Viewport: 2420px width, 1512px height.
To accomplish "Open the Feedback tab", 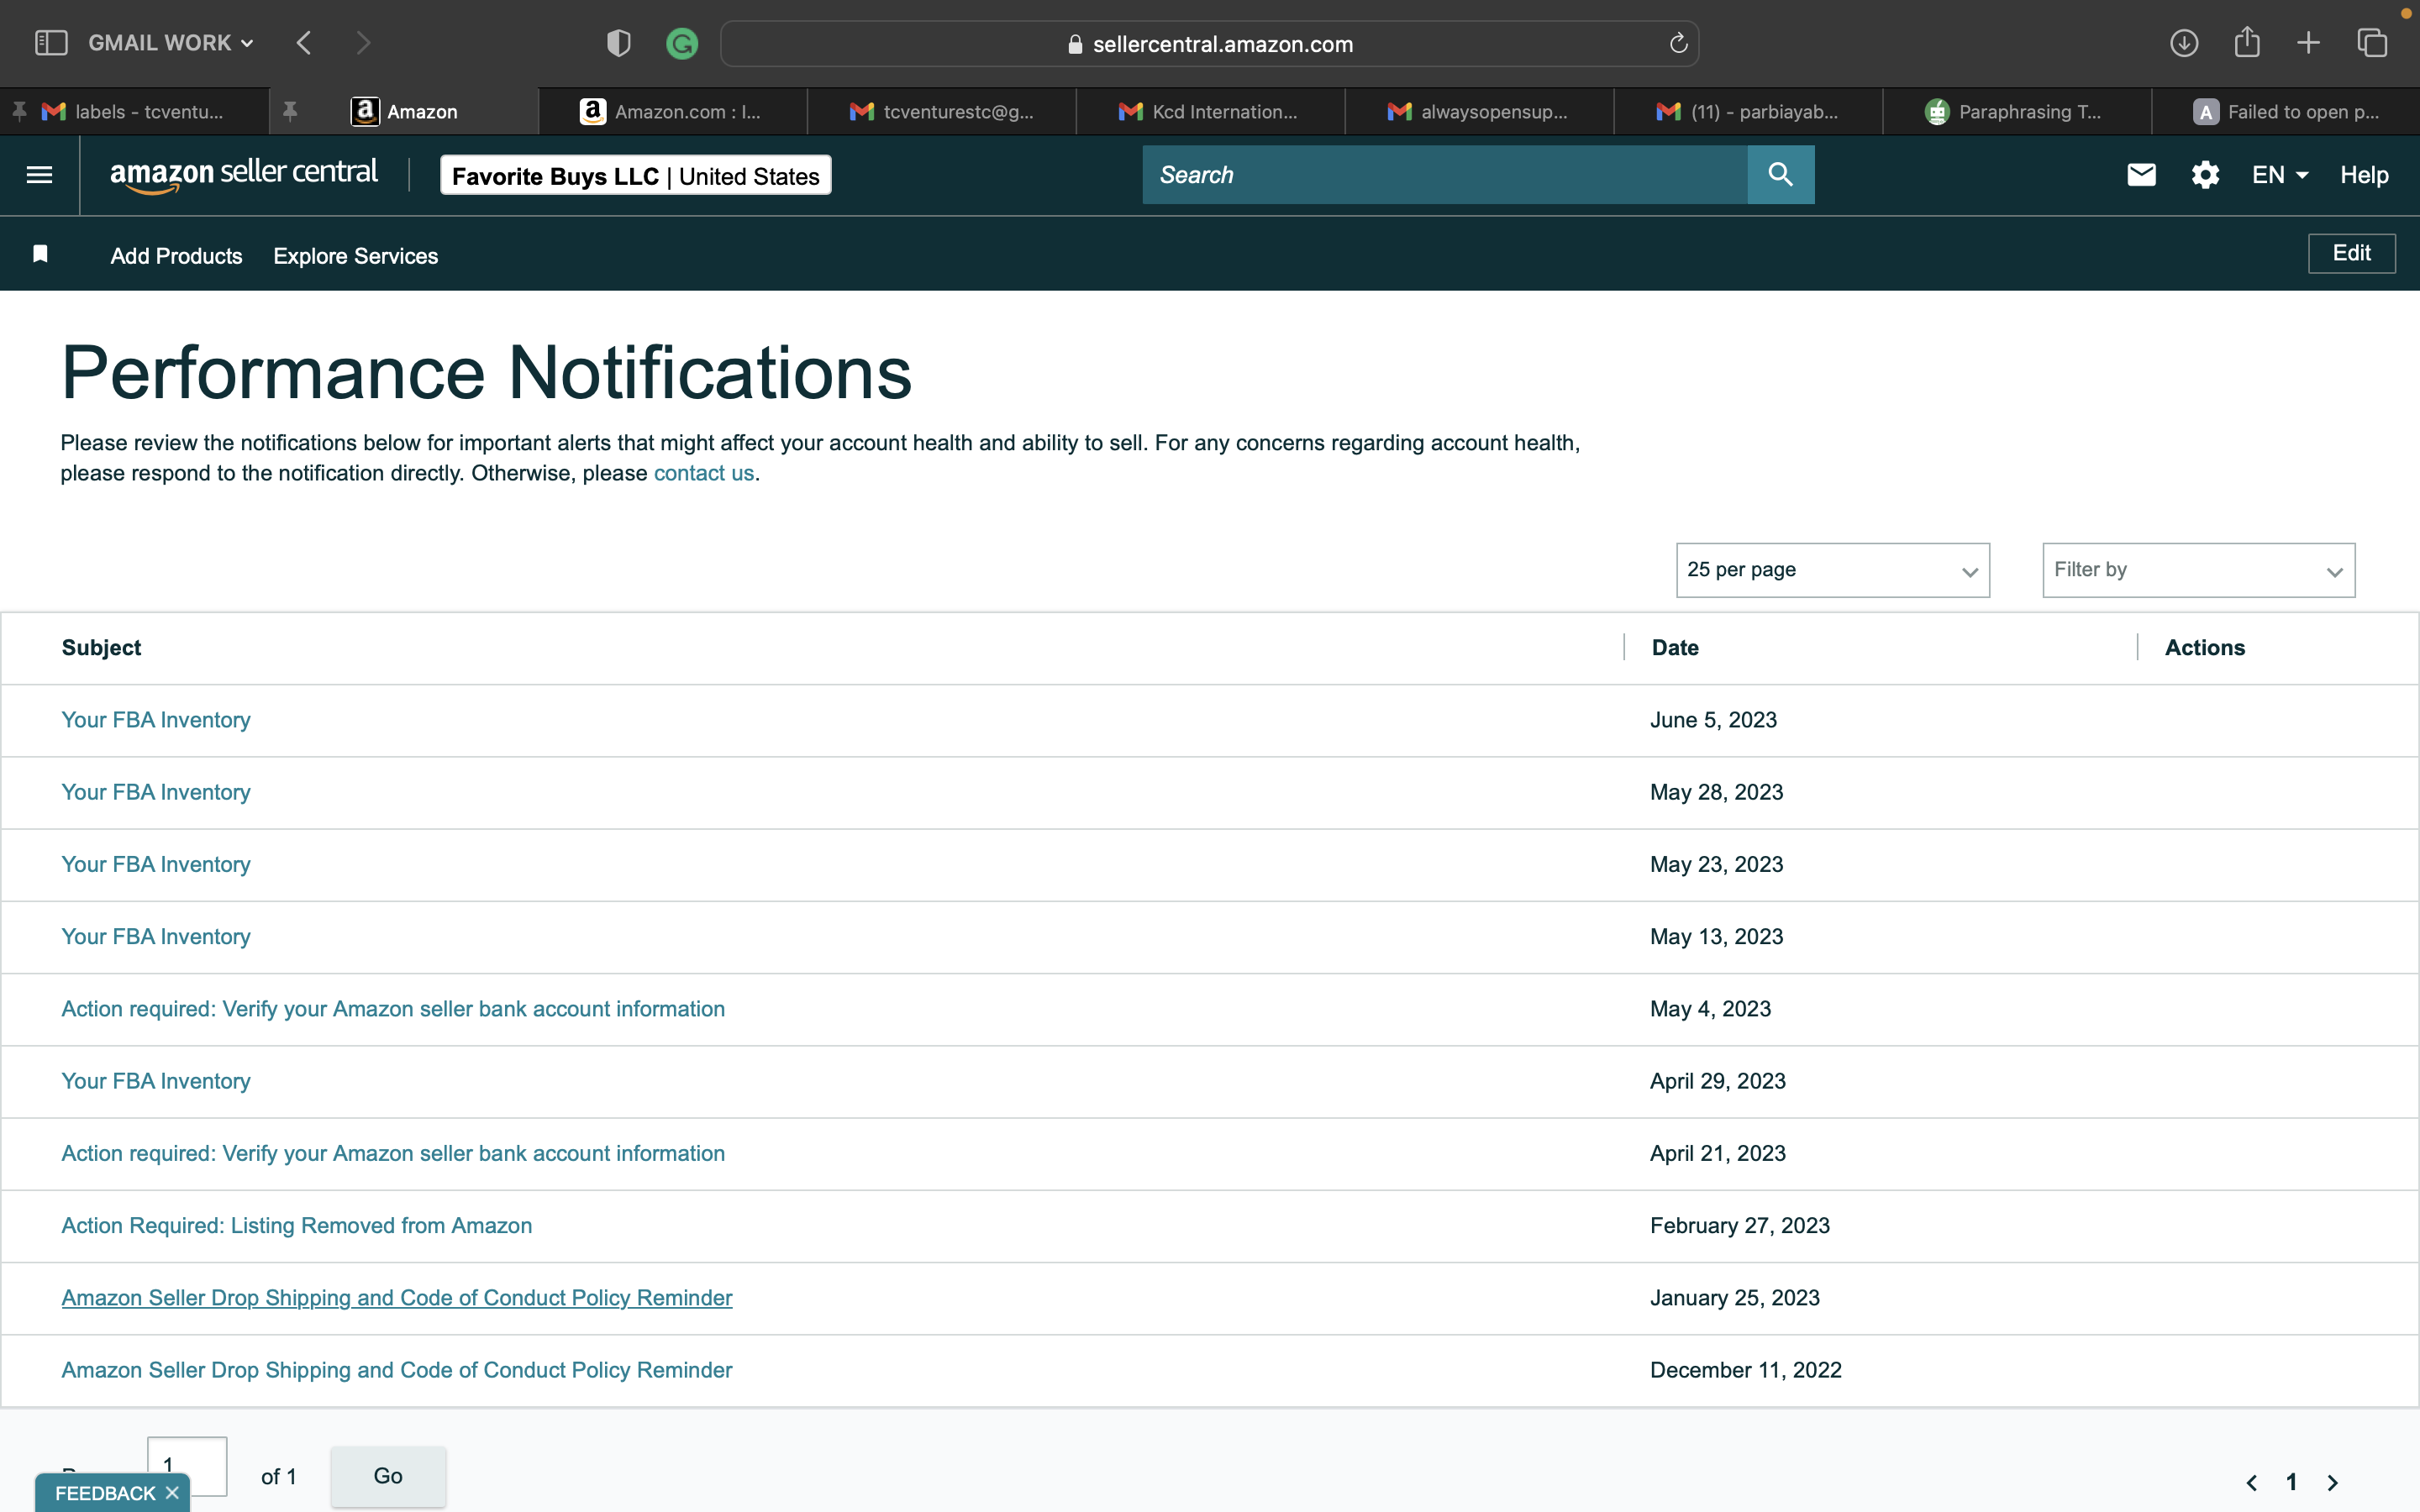I will (105, 1493).
